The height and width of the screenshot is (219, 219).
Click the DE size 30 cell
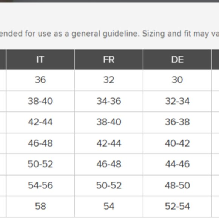[x=177, y=80]
